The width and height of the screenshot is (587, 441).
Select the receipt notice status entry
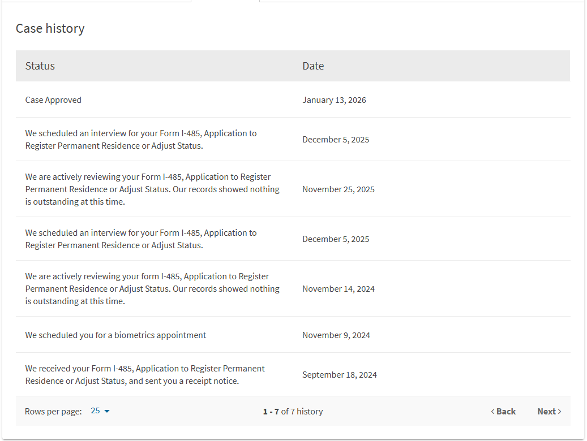coord(145,375)
